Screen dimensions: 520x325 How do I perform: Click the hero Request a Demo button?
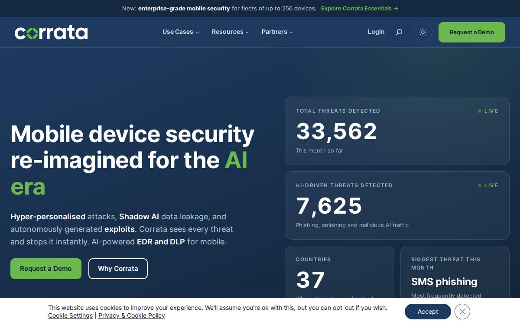pos(46,269)
